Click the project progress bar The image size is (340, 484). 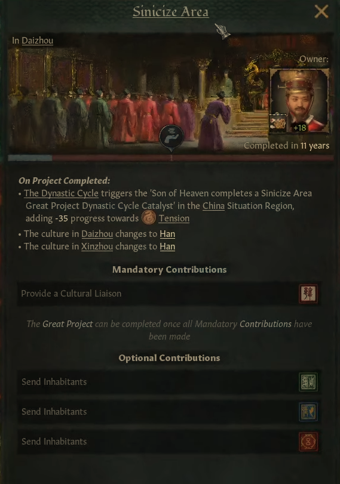point(171,158)
